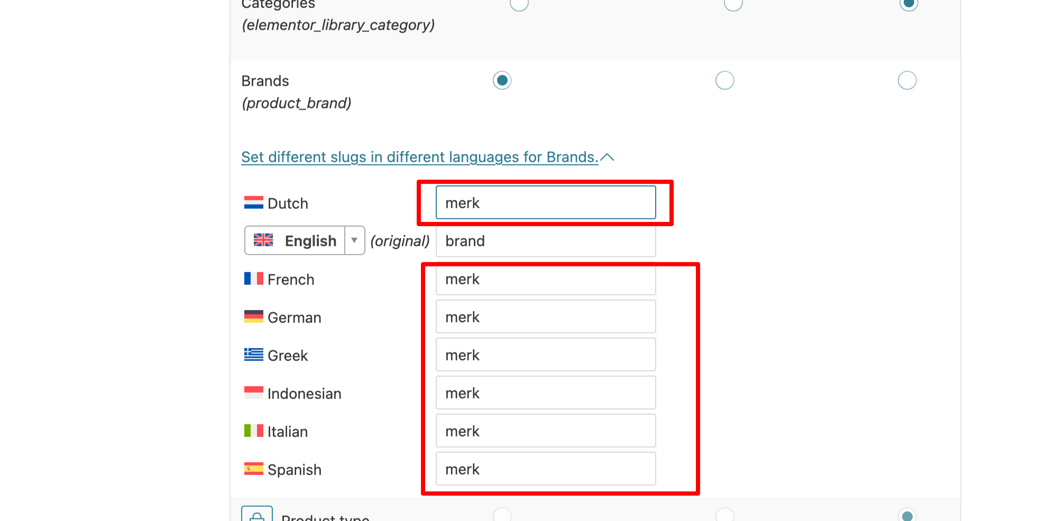Click the Spanish flag icon
Screen dimensions: 1047x521
pos(254,469)
